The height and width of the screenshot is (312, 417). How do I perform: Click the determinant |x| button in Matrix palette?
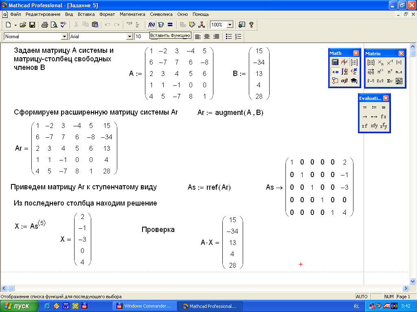pyautogui.click(x=399, y=63)
